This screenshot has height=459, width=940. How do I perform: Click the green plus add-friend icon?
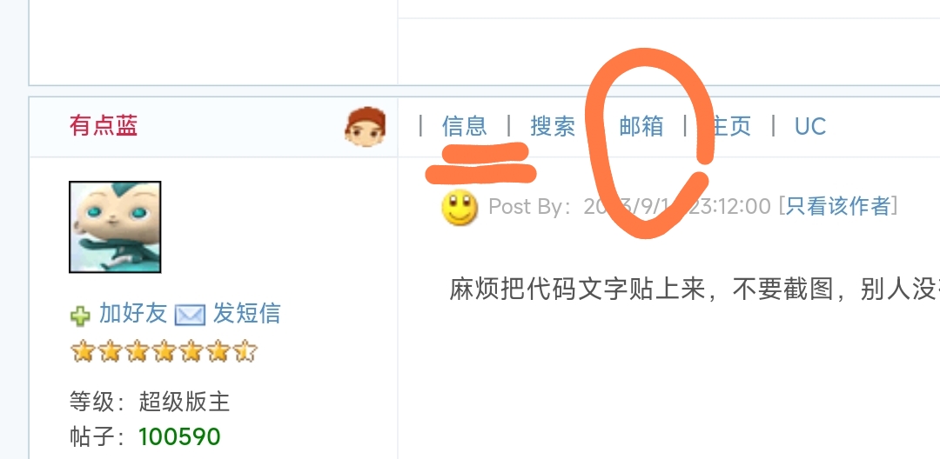click(x=80, y=316)
